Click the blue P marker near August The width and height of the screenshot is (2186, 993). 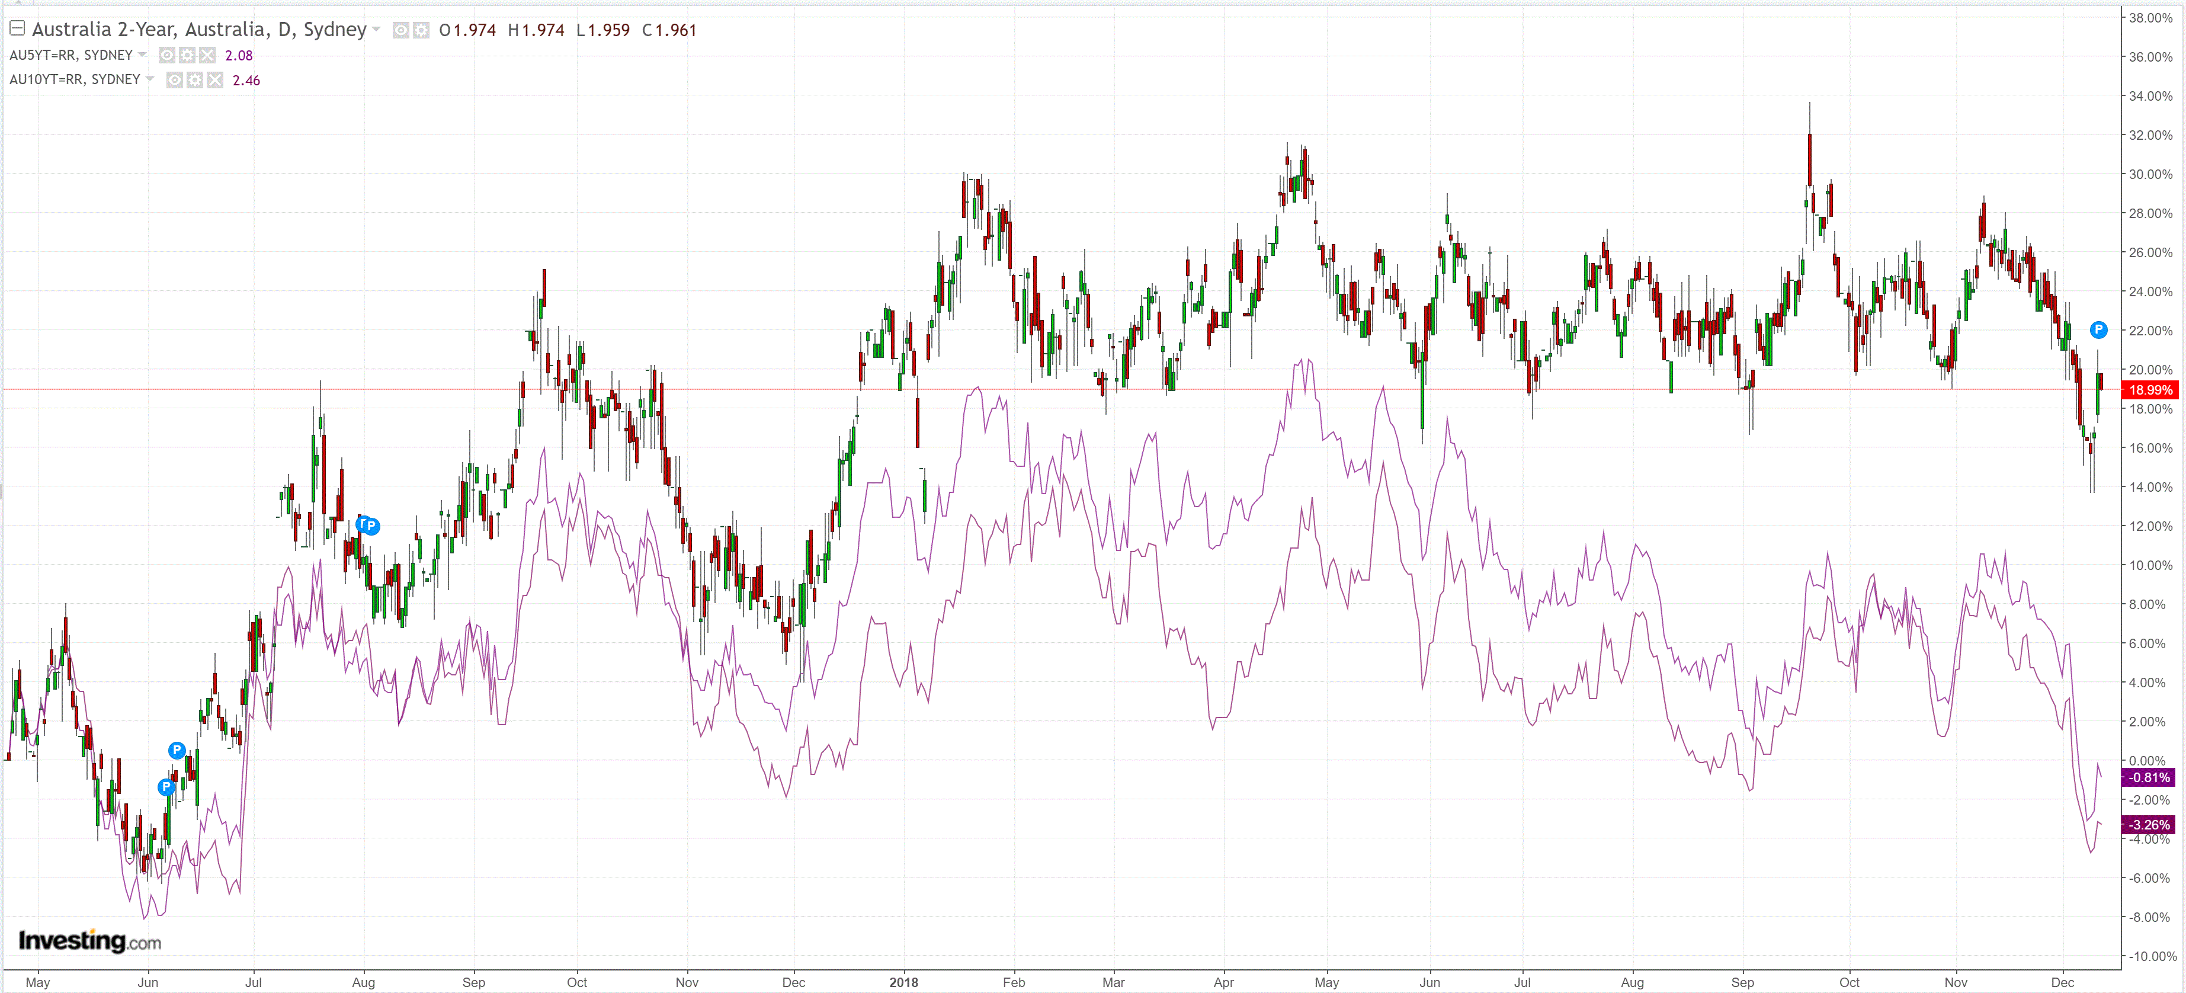(371, 526)
